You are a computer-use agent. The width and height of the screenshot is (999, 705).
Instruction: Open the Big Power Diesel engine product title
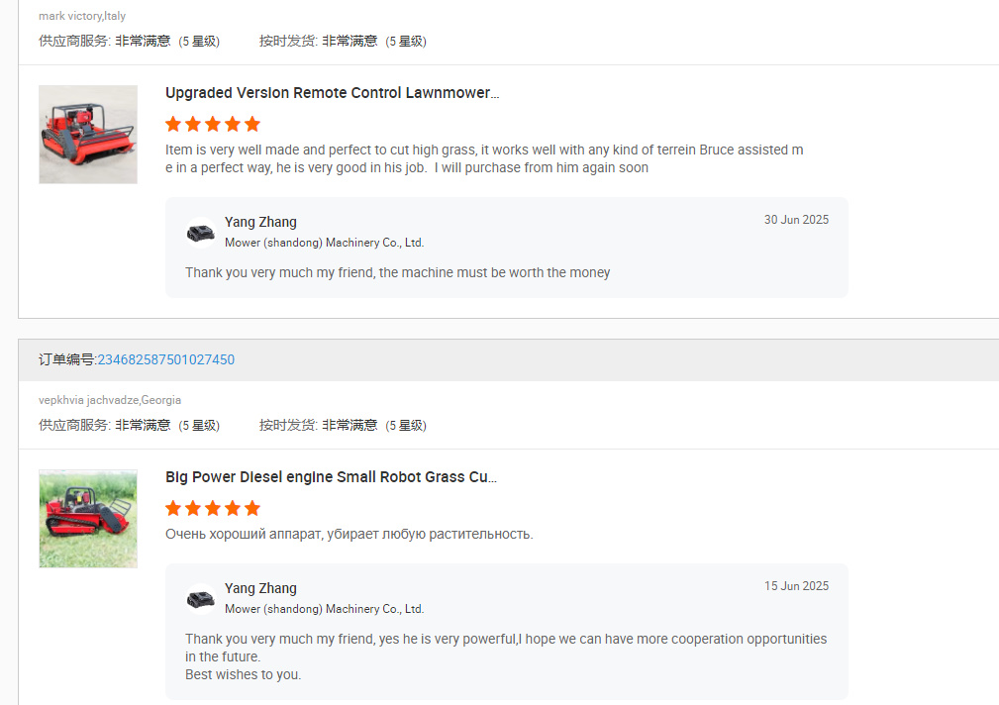(332, 476)
